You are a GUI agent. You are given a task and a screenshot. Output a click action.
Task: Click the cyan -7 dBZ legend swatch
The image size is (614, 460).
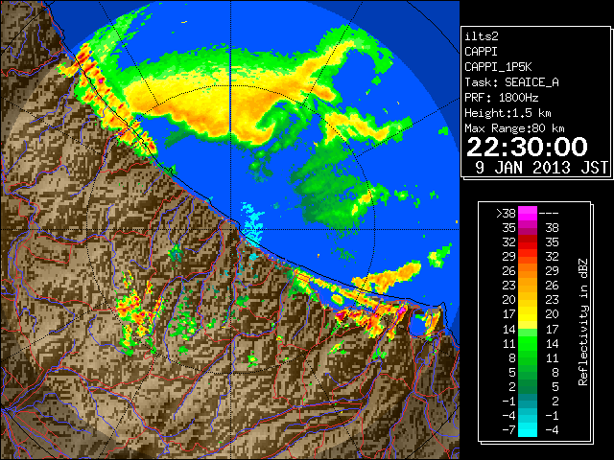click(528, 429)
